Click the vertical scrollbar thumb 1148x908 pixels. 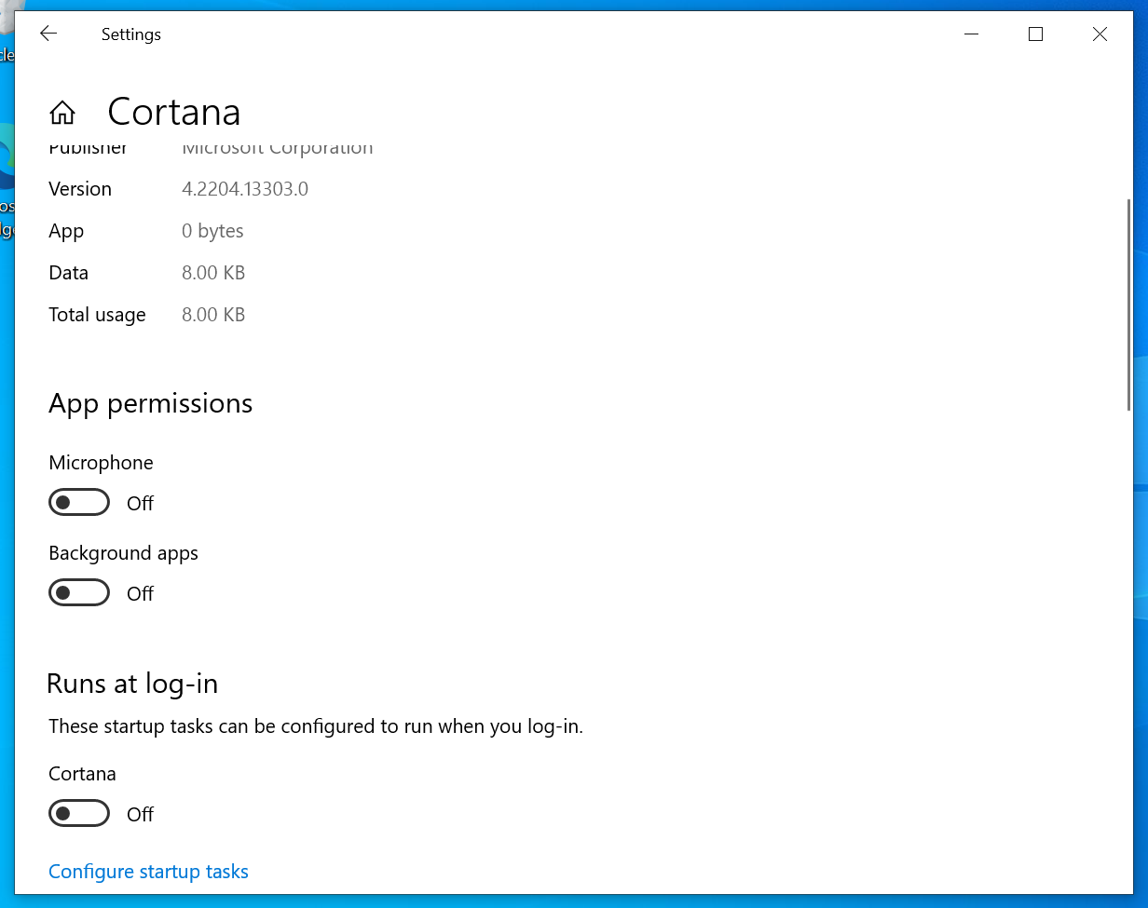[x=1128, y=303]
